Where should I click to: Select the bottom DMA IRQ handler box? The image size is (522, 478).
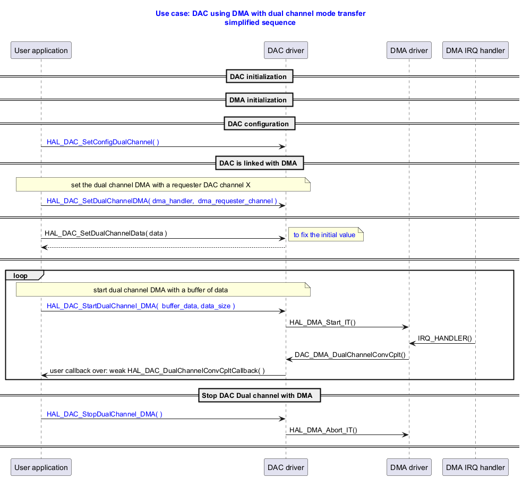(475, 467)
